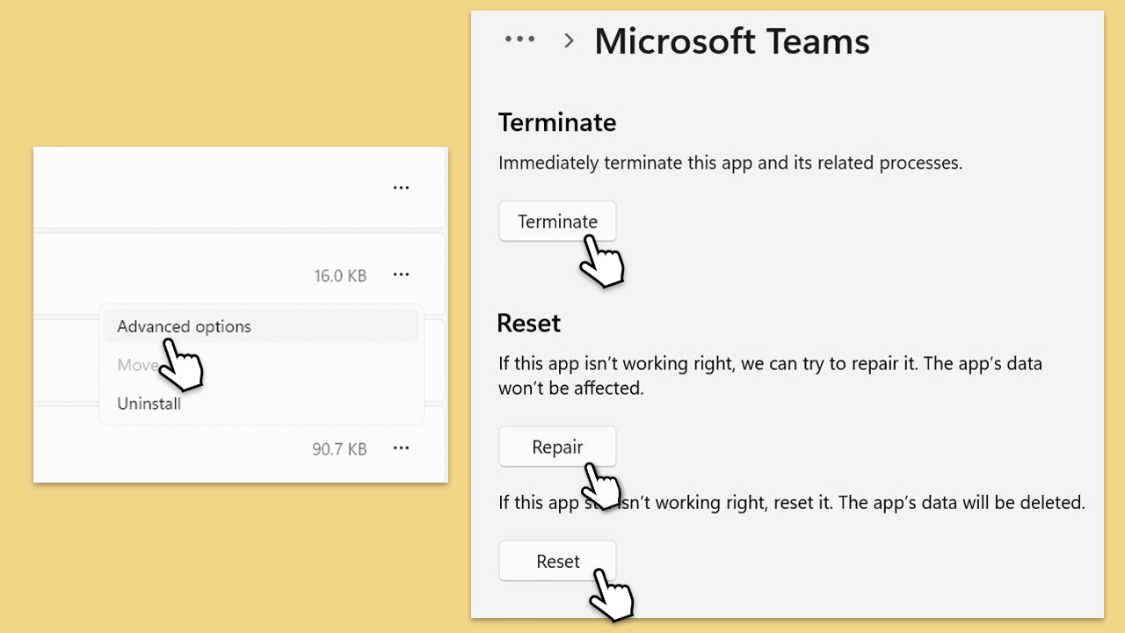Screen dimensions: 1125x633
Task: Click the Reset button
Action: (557, 561)
